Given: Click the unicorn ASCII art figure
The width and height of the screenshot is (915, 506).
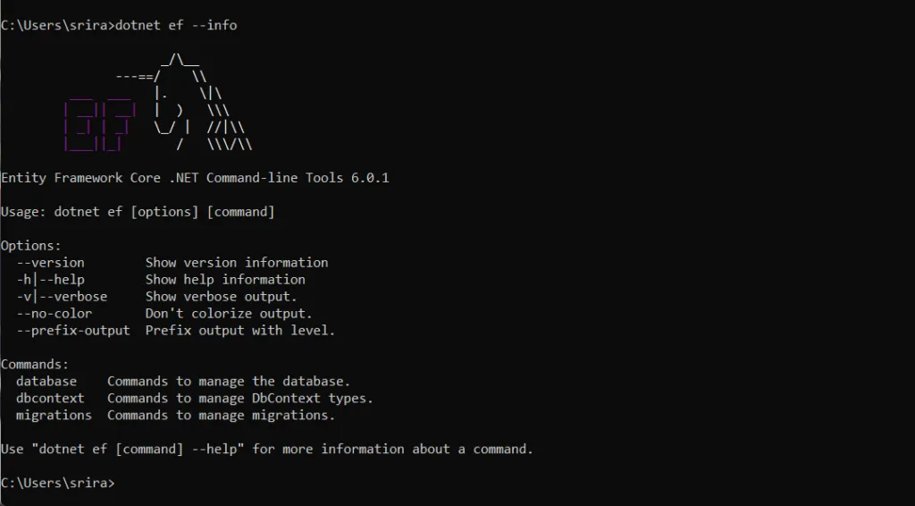Looking at the screenshot, I should pos(184,102).
